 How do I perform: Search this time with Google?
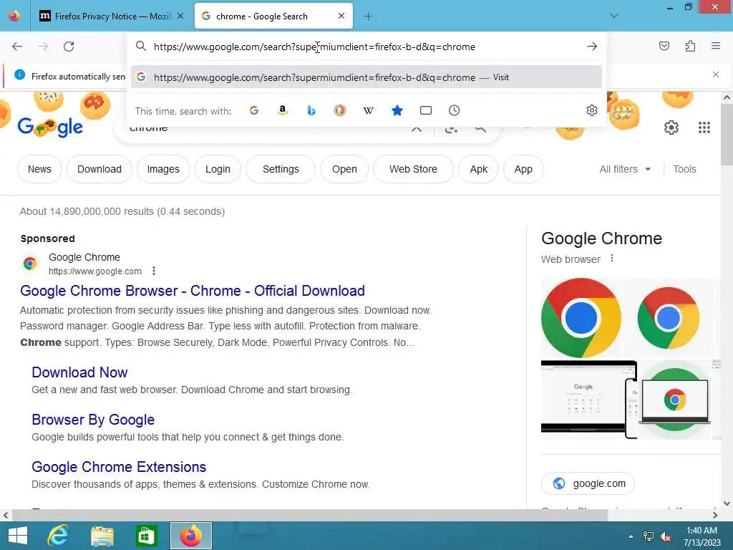254,110
